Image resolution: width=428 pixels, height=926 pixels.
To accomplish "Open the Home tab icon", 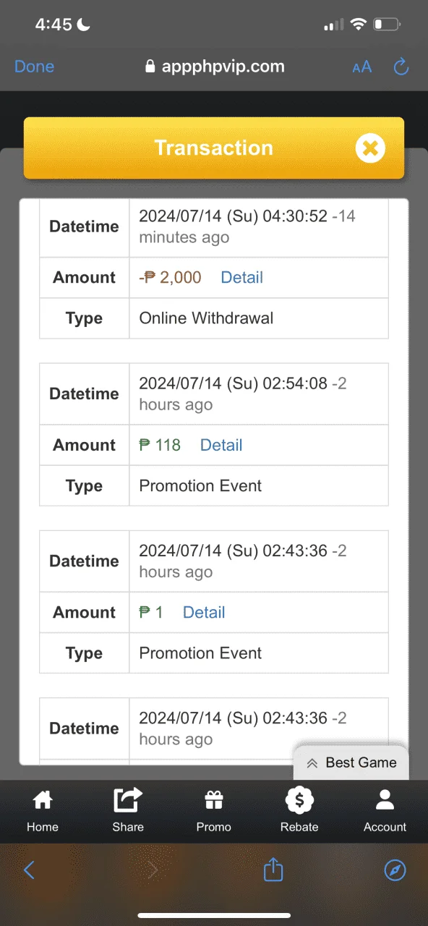I will click(x=43, y=800).
